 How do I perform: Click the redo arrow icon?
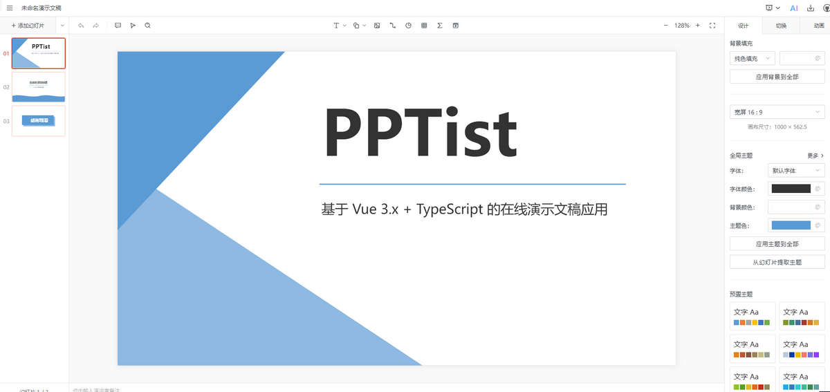[x=96, y=25]
